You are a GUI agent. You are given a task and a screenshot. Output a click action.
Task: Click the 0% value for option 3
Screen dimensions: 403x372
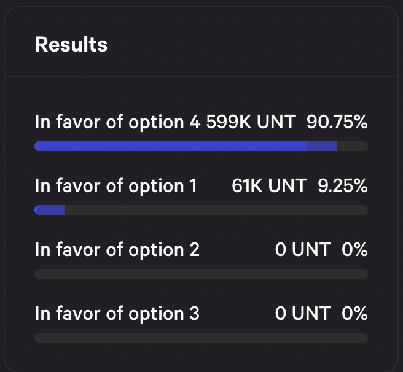354,314
